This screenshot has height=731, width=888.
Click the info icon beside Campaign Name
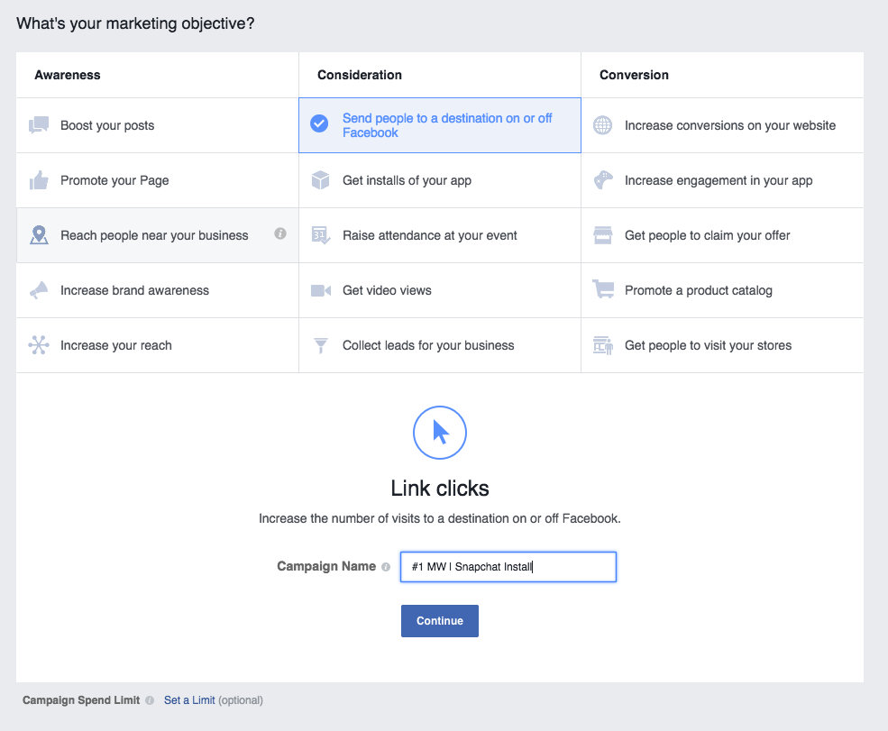point(386,567)
